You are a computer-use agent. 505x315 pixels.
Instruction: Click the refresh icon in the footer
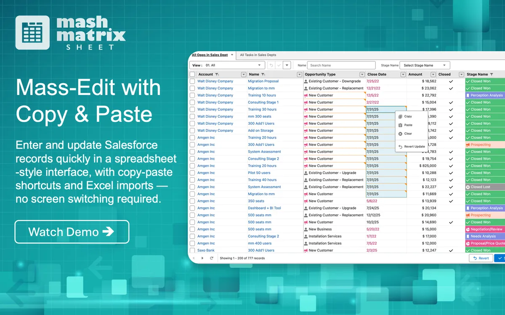click(x=212, y=258)
